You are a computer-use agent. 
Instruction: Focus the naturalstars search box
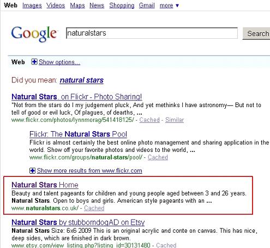click(152, 33)
